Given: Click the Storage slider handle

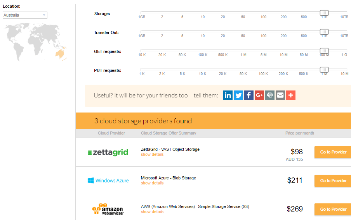Looking at the screenshot, I should (324, 13).
